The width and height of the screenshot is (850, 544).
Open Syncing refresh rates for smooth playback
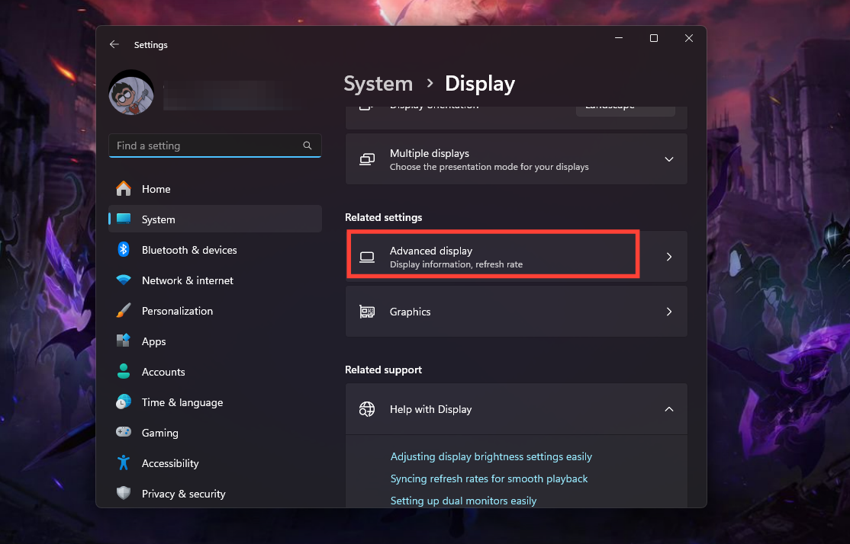489,479
